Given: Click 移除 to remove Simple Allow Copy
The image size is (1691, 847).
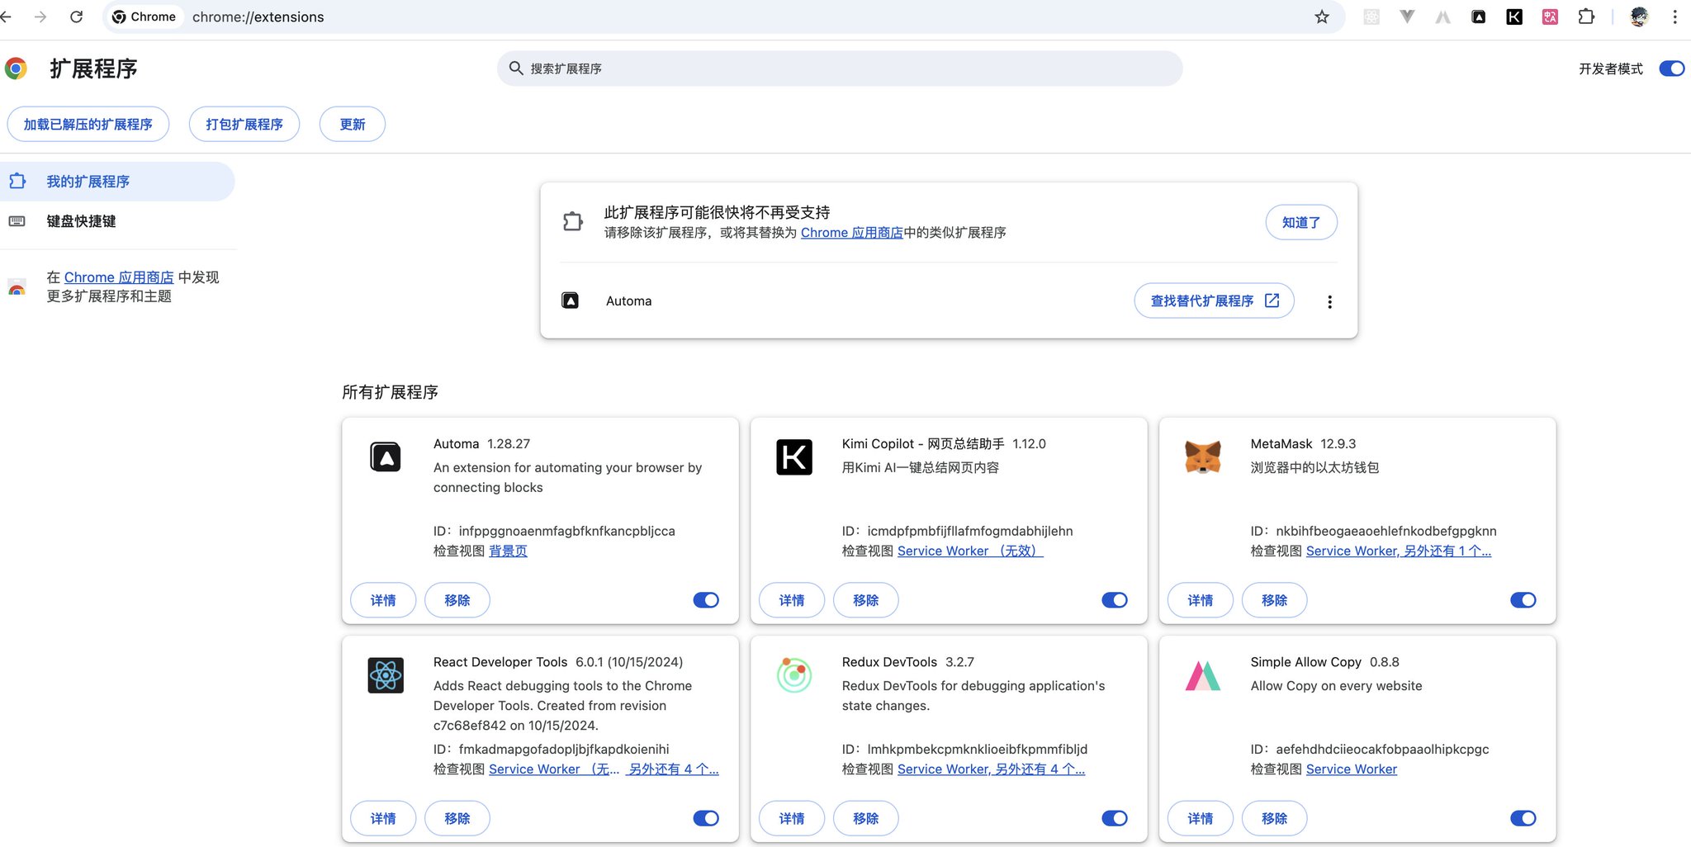Looking at the screenshot, I should [1275, 818].
